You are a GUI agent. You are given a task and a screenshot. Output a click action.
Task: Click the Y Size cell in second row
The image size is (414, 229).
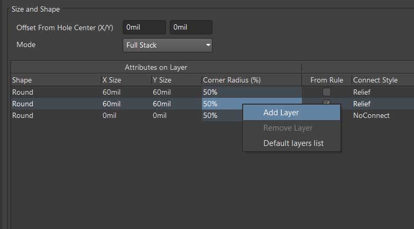161,104
